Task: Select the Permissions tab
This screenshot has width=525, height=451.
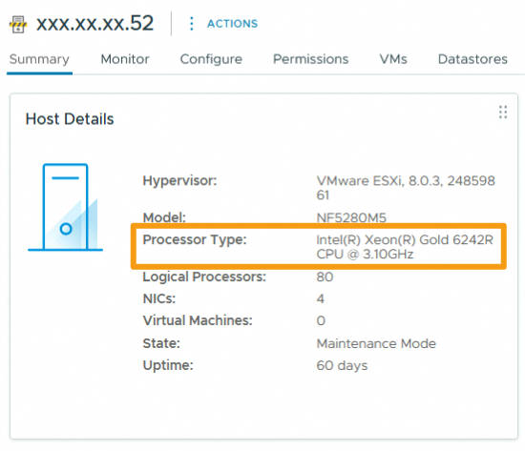Action: [311, 59]
